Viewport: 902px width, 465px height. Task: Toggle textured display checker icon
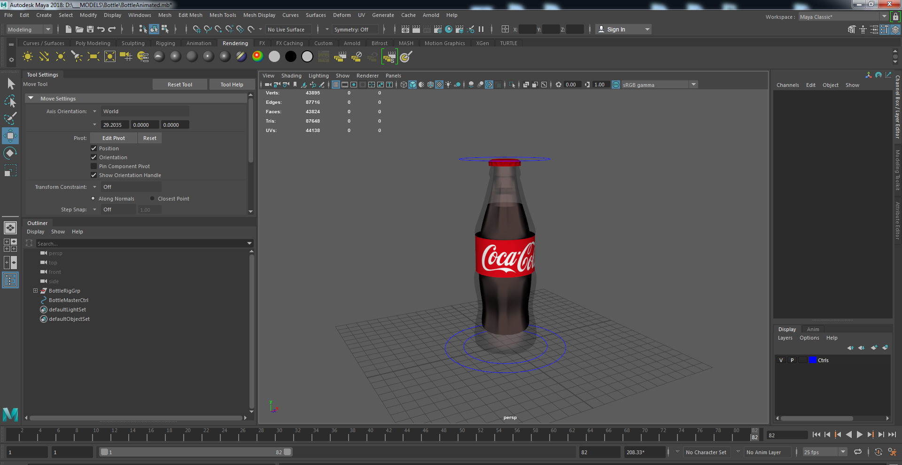pos(439,85)
